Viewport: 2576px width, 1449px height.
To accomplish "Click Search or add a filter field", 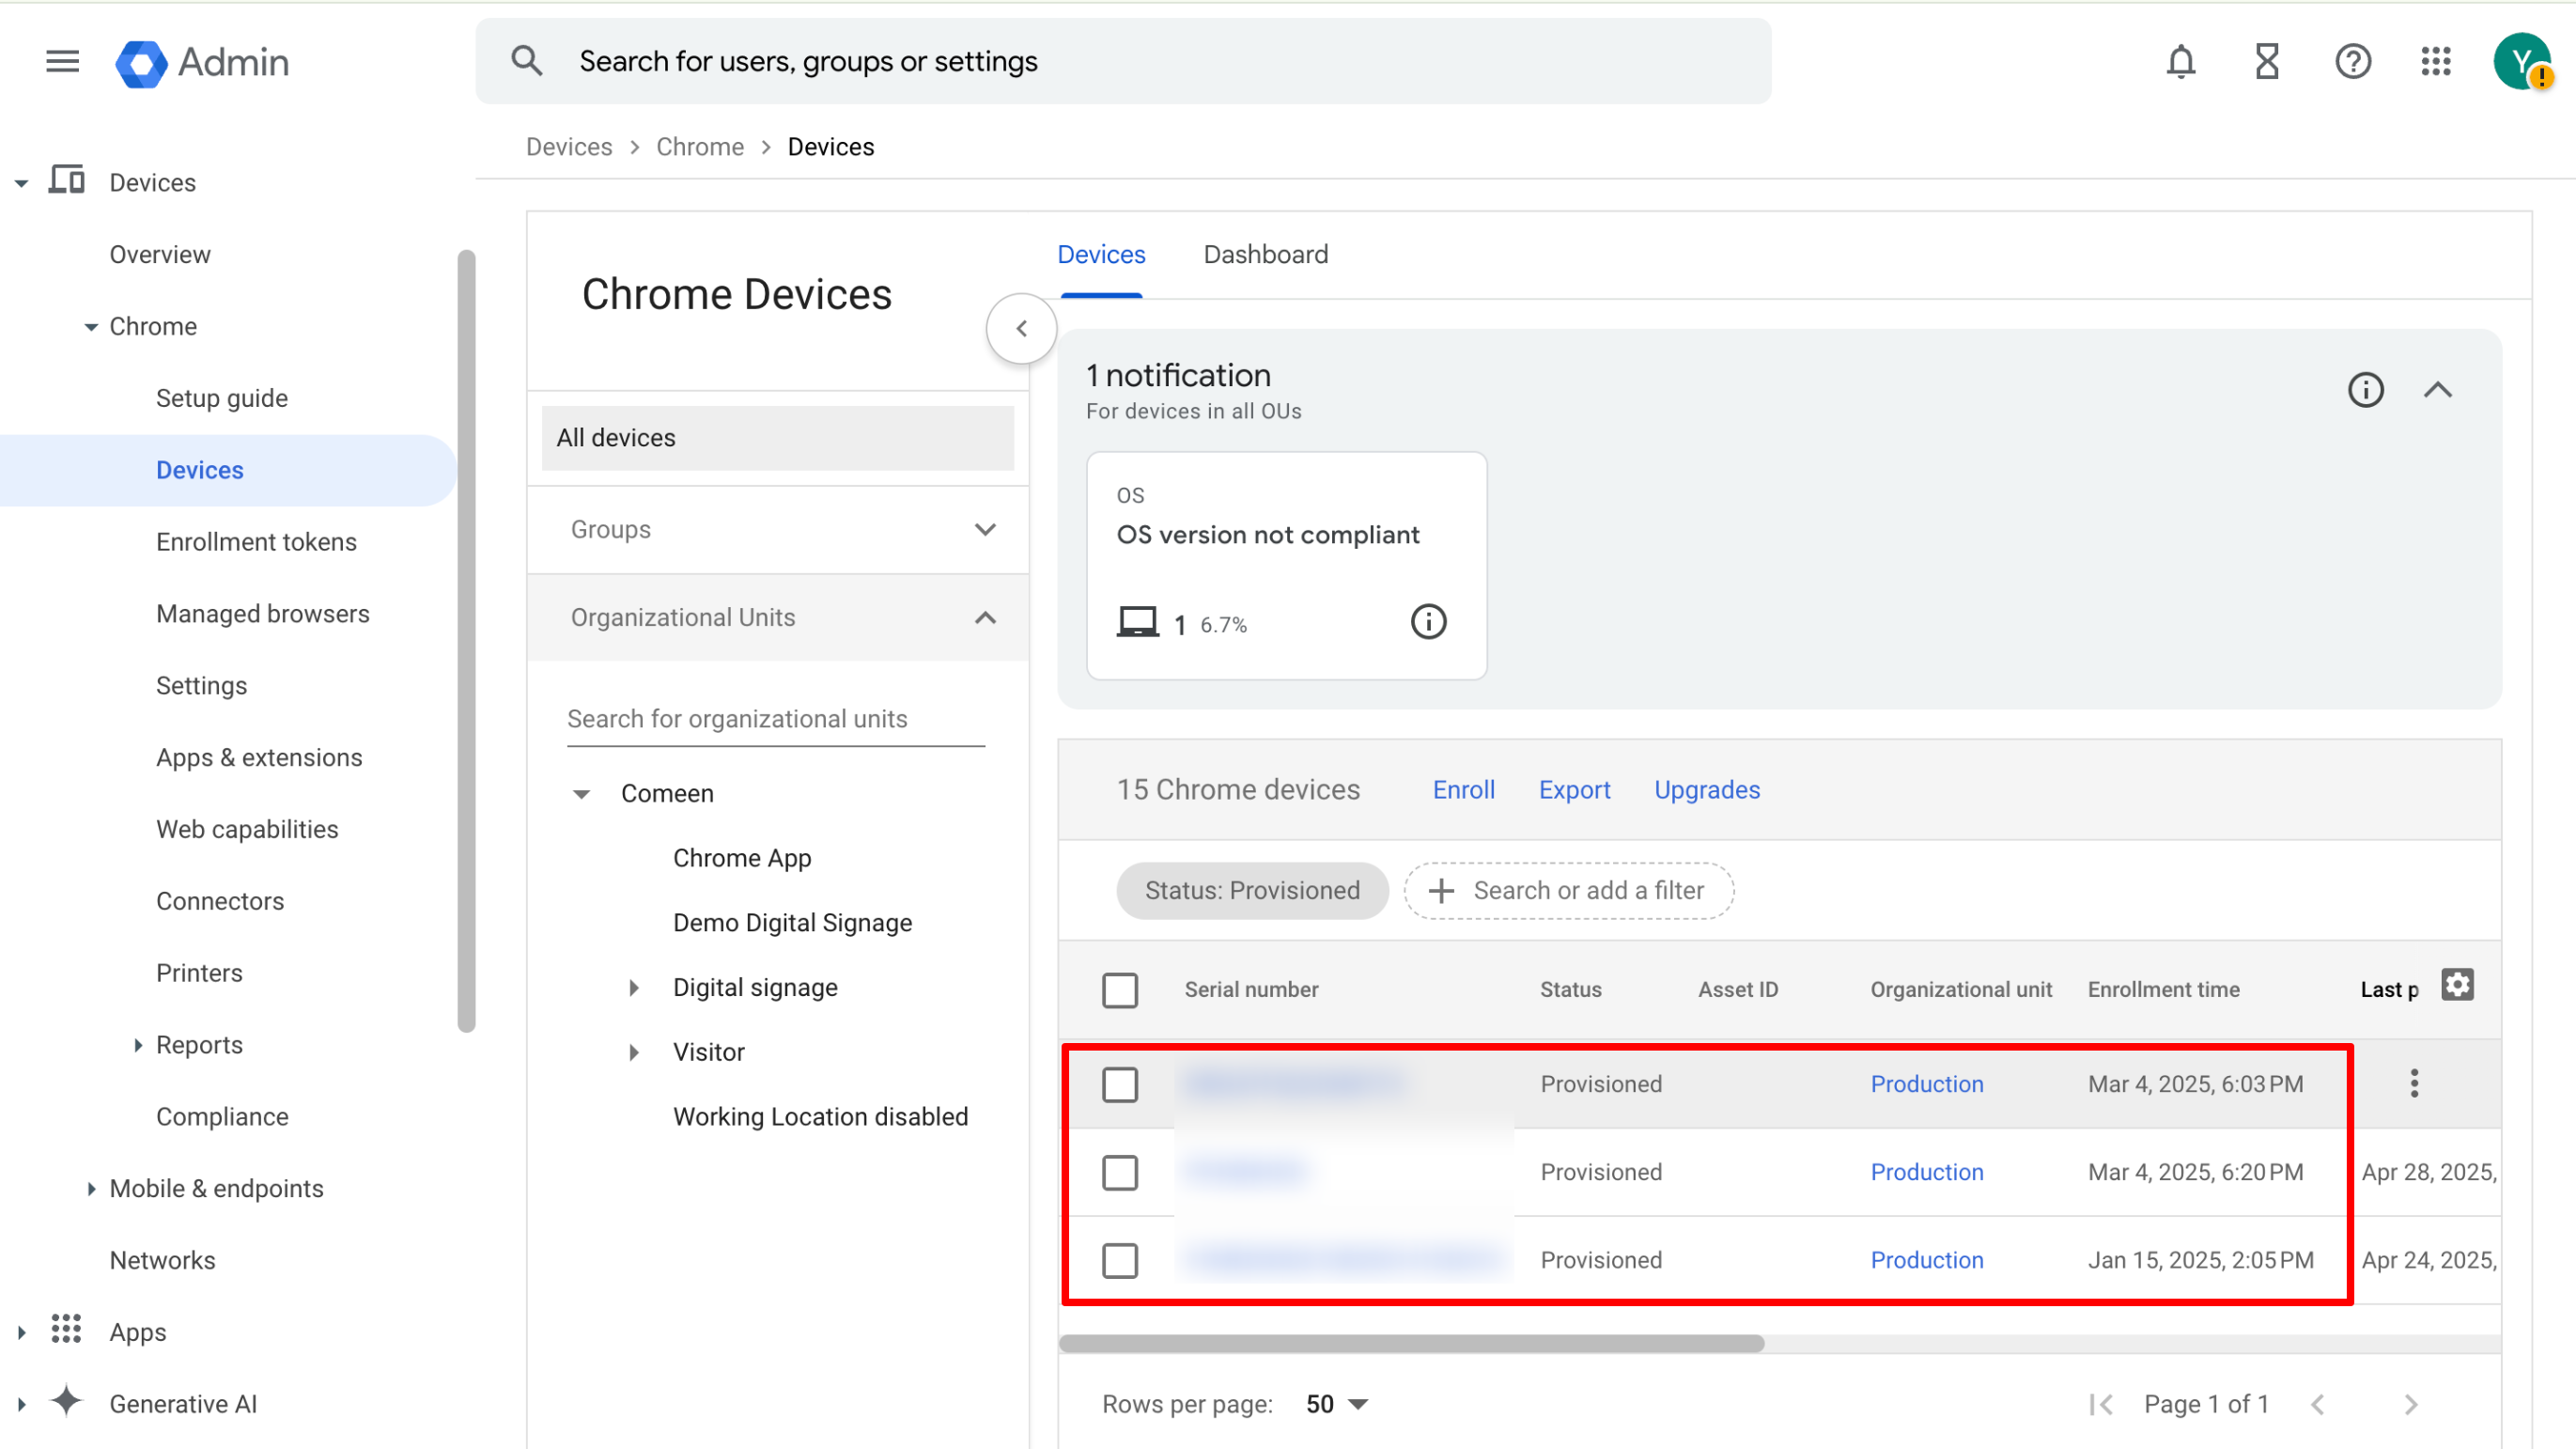I will [1568, 891].
